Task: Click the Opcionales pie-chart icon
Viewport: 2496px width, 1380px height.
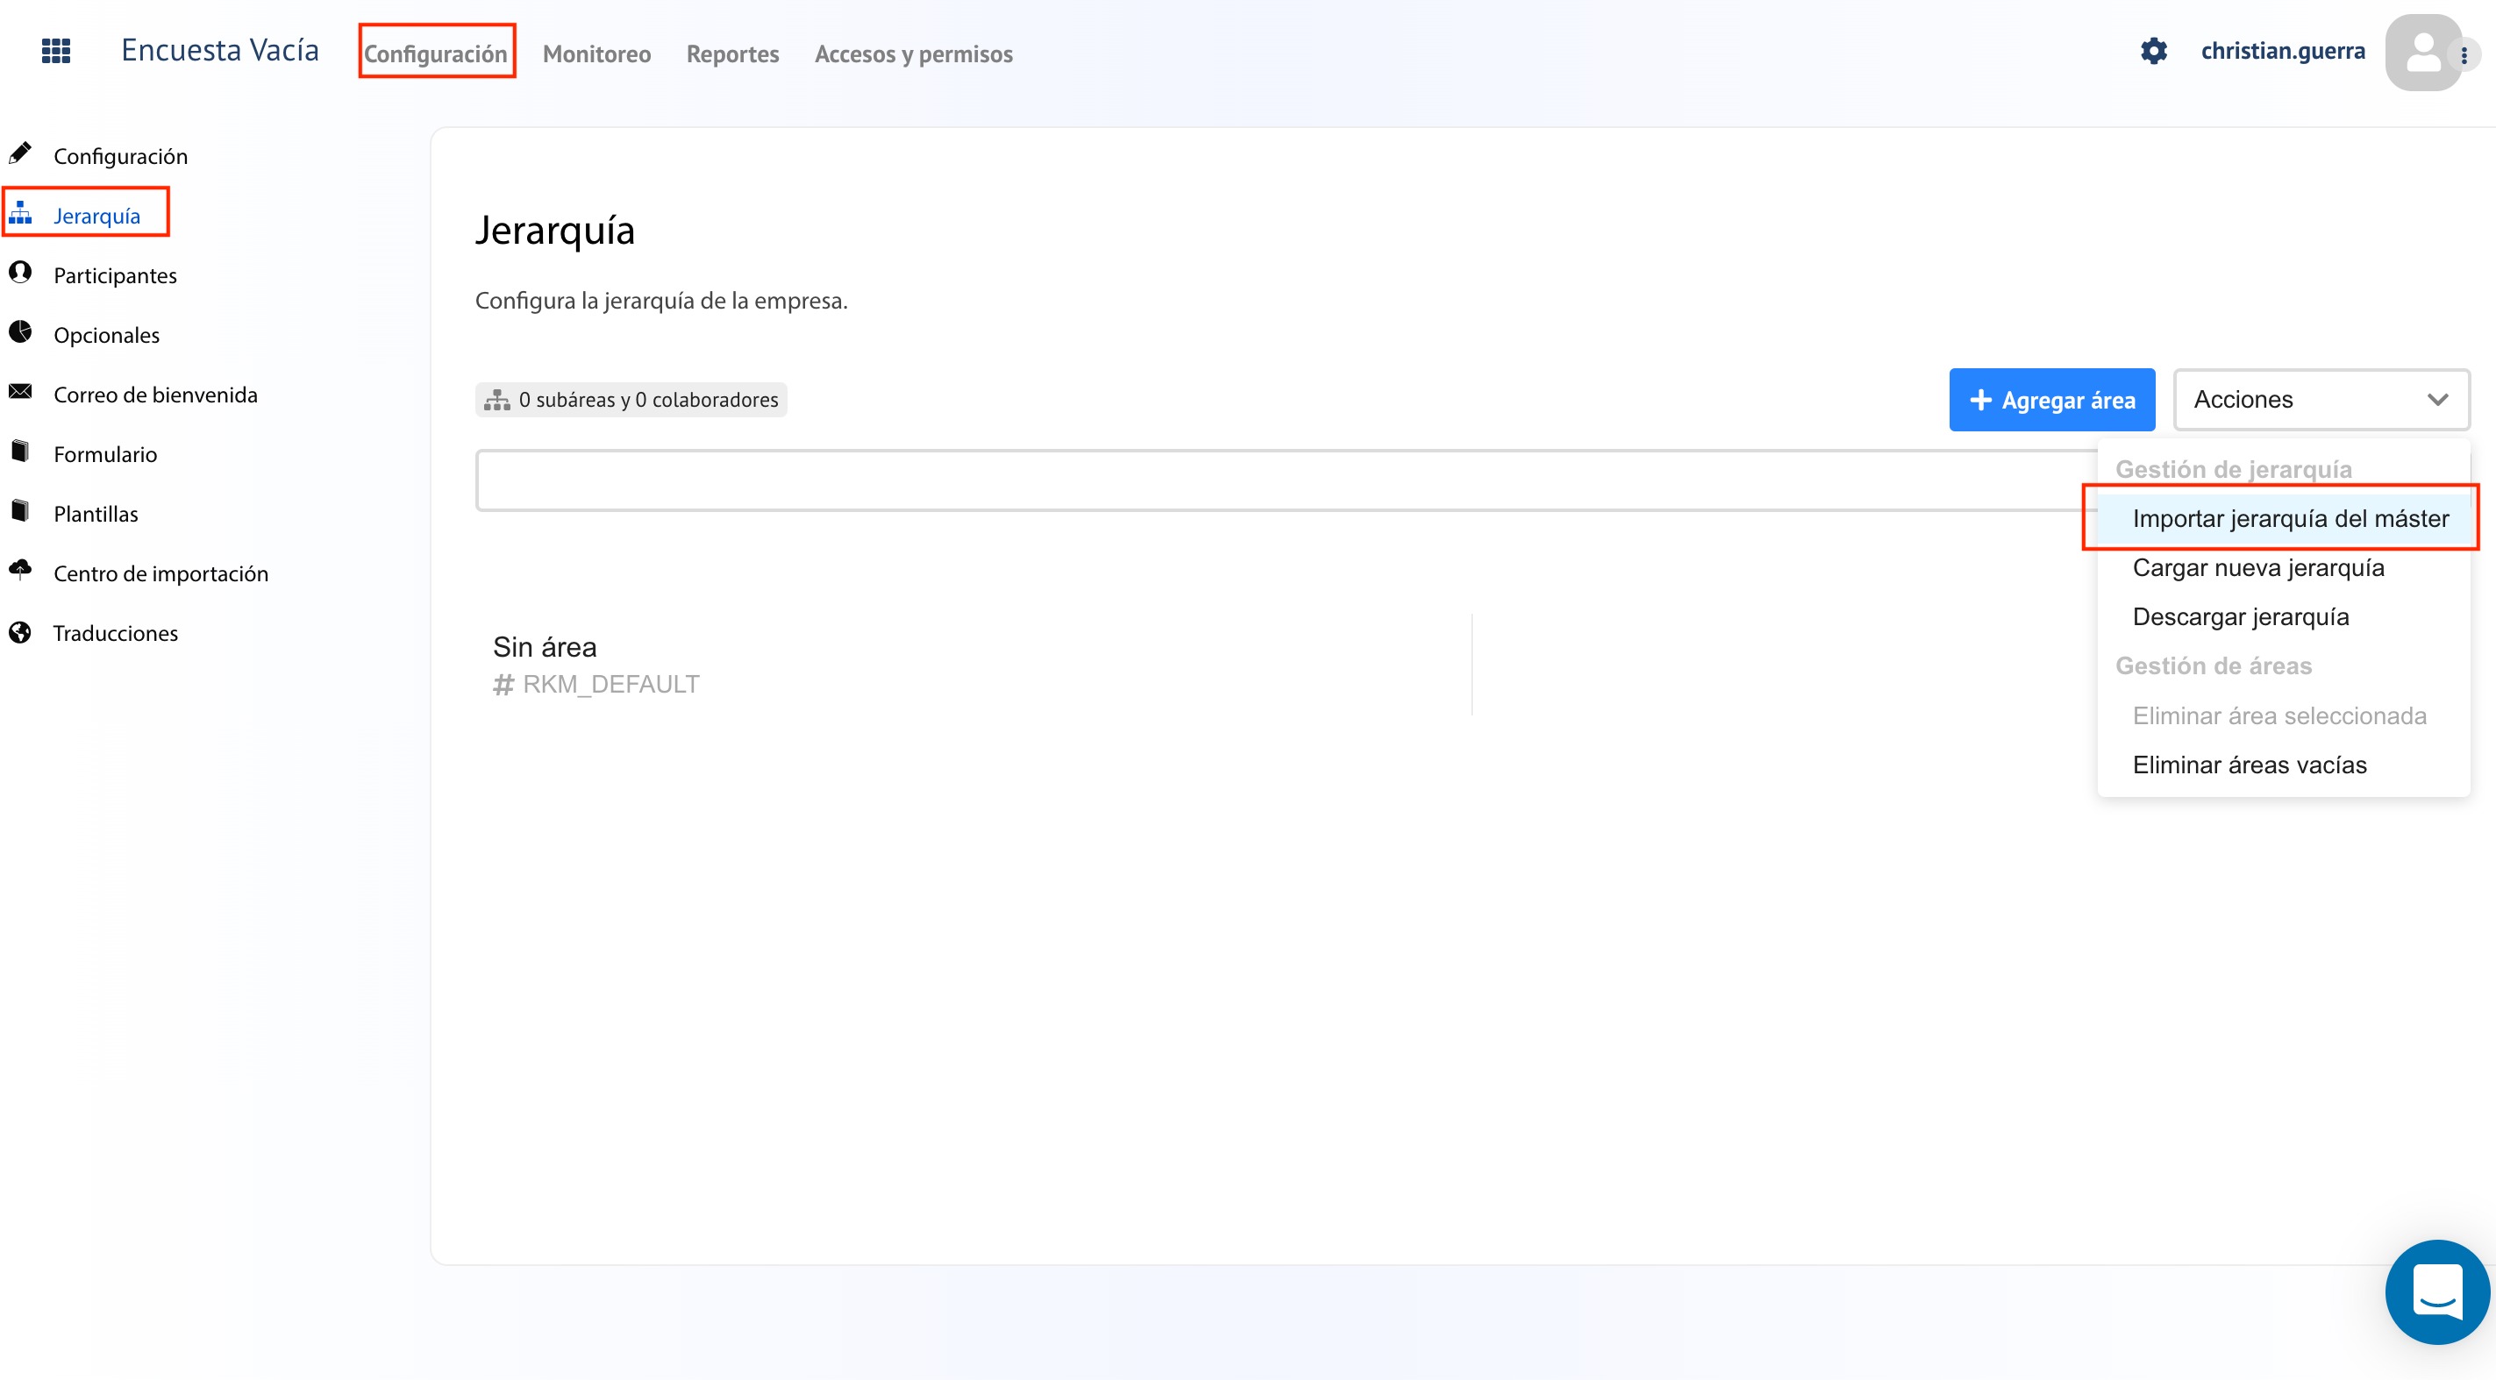Action: (x=20, y=332)
